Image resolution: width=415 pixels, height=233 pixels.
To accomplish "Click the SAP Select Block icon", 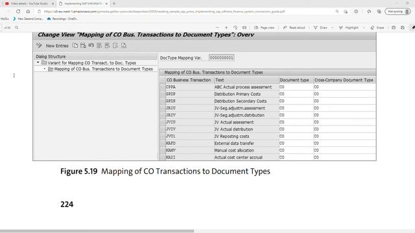I will tap(107, 45).
